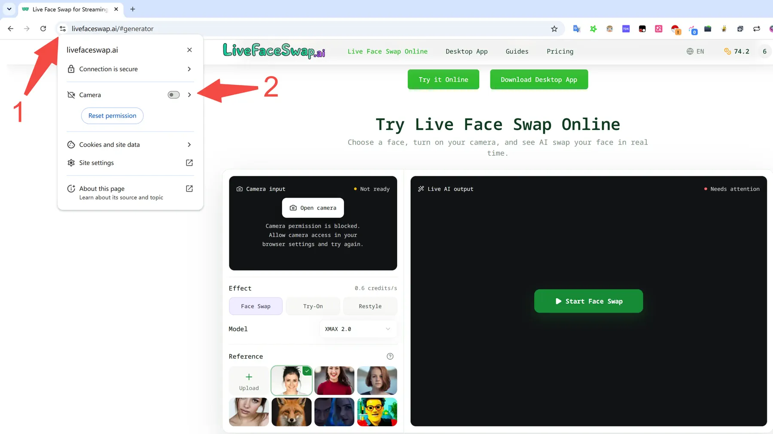Select the dark blue-toned reference face
Screen dimensions: 773x434
click(334, 412)
